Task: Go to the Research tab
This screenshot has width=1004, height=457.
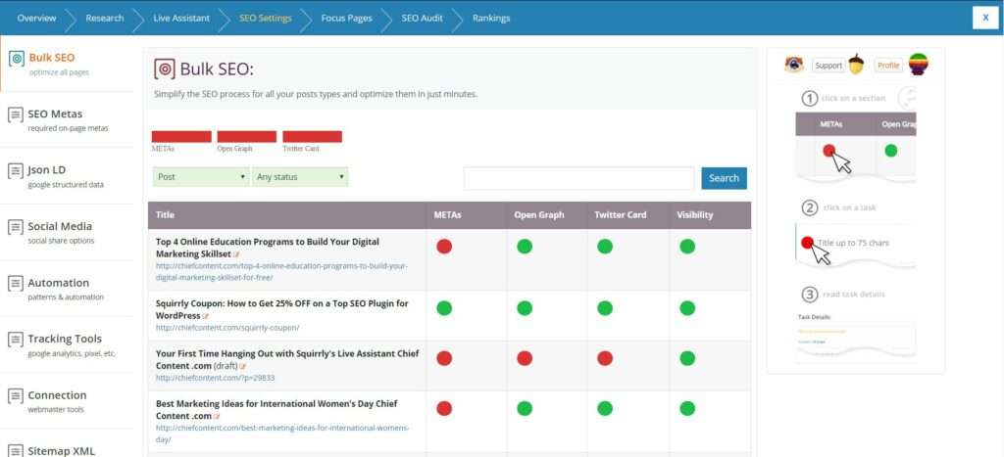Action: coord(105,18)
